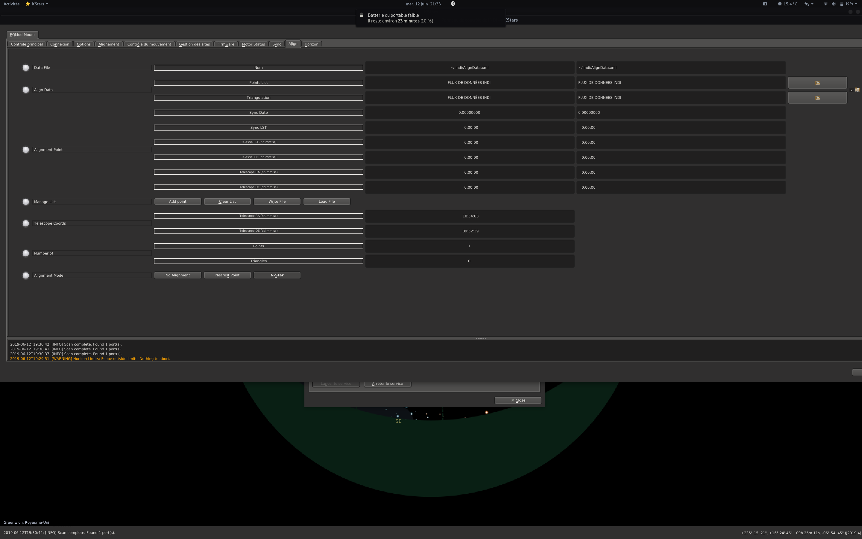Viewport: 862px width, 539px height.
Task: Click the Triangulation file upload icon button
Action: pos(817,98)
